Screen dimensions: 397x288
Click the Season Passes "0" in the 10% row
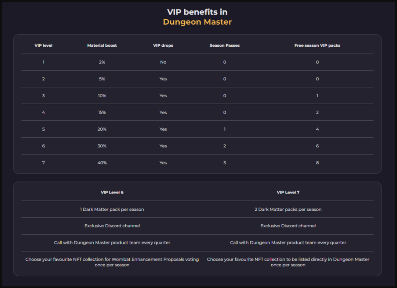(224, 95)
